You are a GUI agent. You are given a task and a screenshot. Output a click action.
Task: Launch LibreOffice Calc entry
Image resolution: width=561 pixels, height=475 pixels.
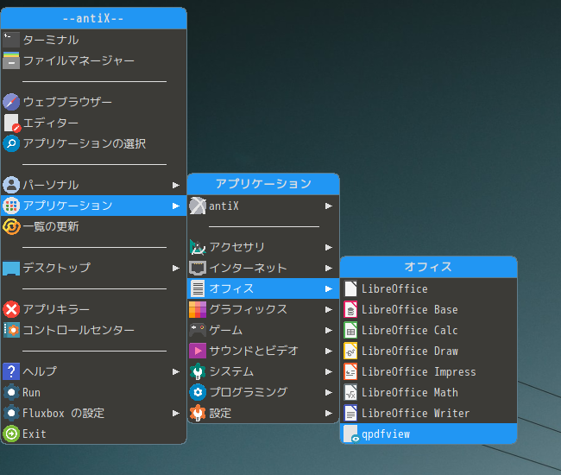429,331
